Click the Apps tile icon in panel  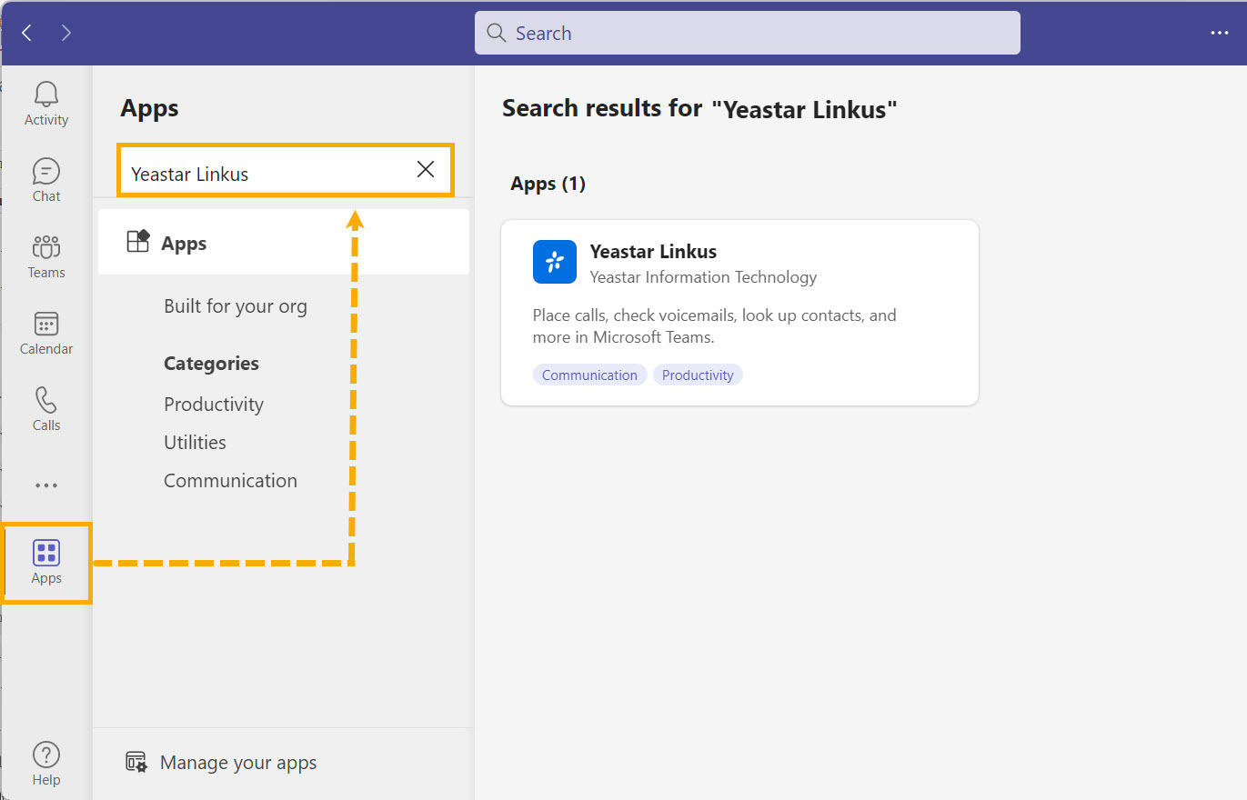click(138, 242)
